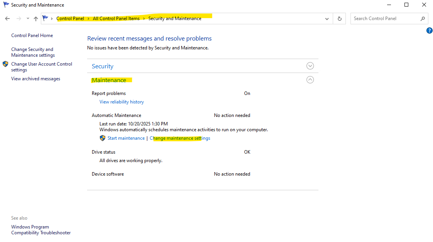Click the shield icon beside Start maintenance
Viewport: 433px width, 242px height.
point(103,138)
